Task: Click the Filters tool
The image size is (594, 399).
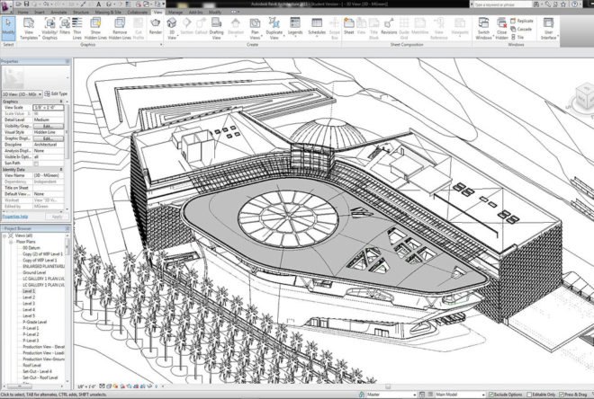Action: point(65,26)
